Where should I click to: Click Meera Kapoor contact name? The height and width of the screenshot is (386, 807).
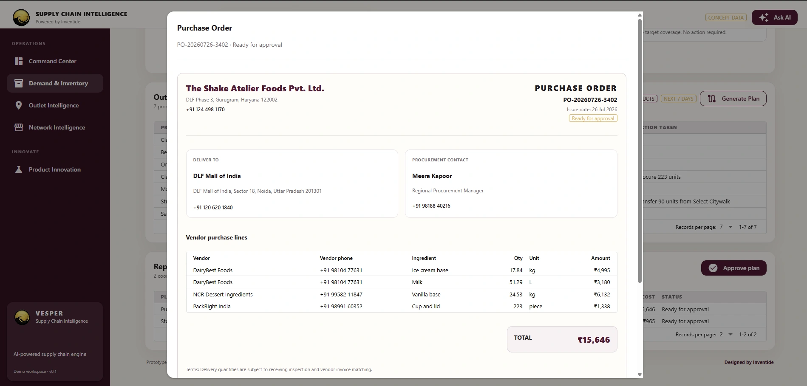[x=432, y=176]
